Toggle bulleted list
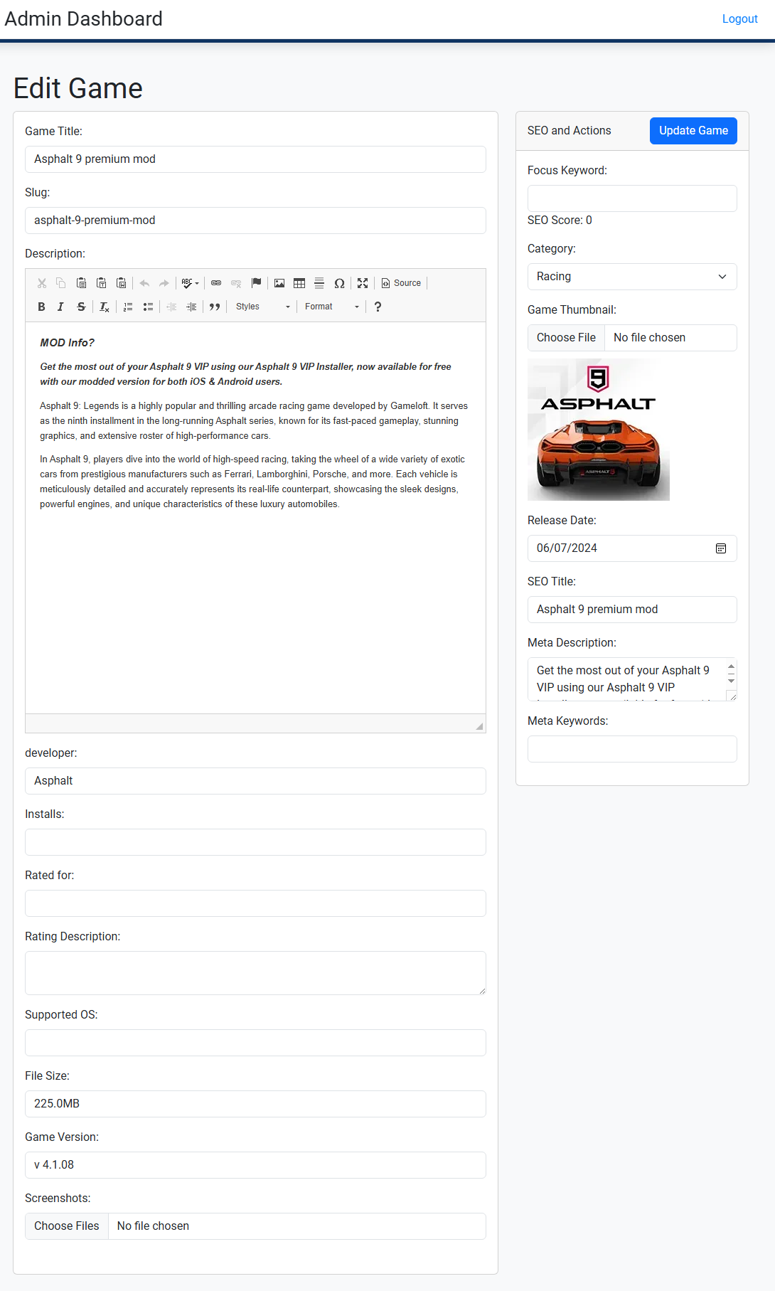 click(148, 307)
